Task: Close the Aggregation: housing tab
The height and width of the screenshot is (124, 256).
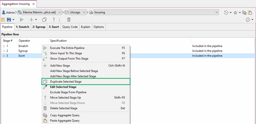Action: tap(33, 4)
